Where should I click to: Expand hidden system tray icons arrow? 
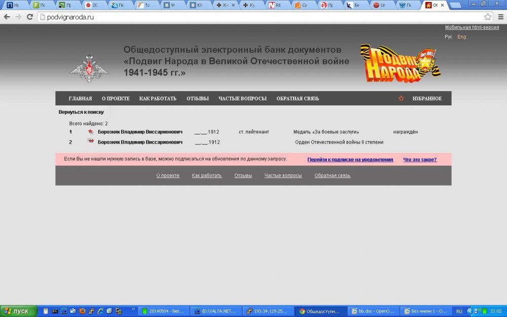469,311
